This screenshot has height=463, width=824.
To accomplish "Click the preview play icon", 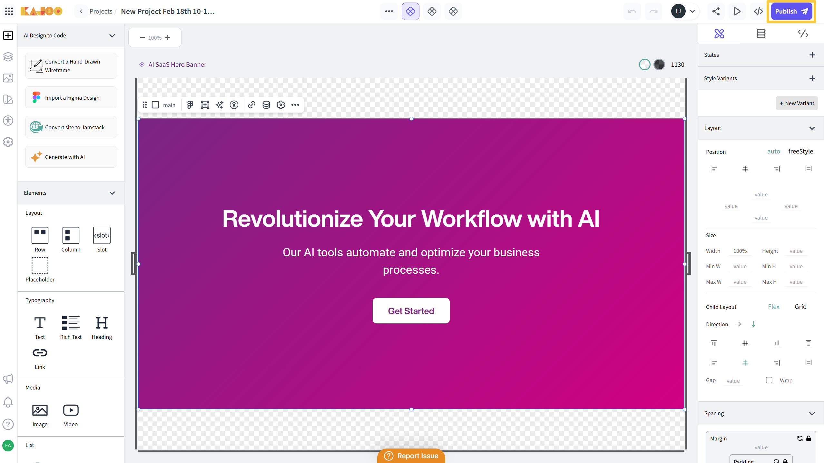I will click(737, 11).
